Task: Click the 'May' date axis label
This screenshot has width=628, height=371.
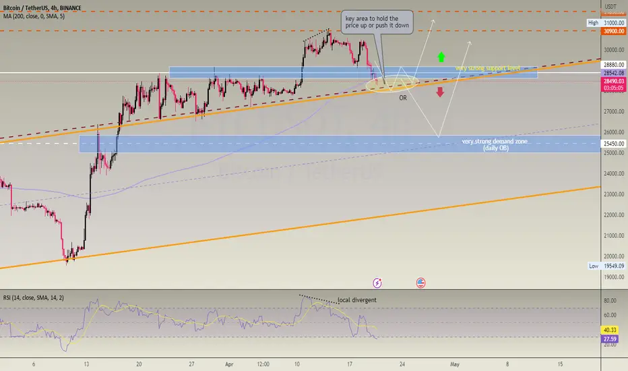Action: 455,364
